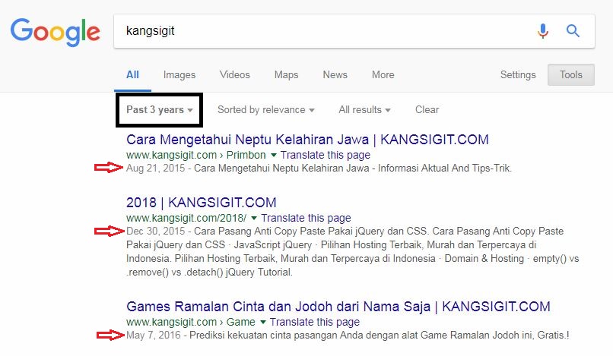Open the More menu
Screen dimensions: 613x356
(383, 74)
